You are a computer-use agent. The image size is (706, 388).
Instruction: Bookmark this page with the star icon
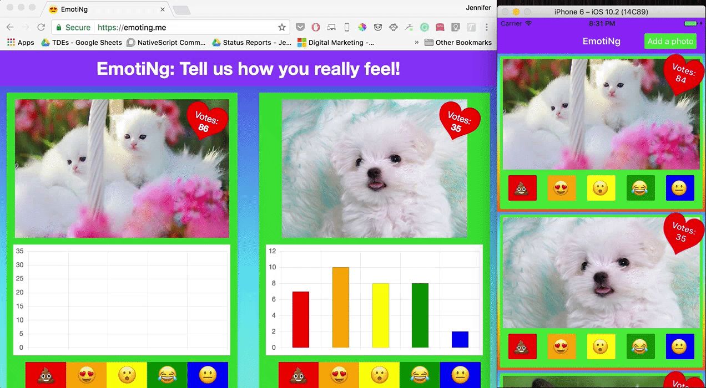point(282,27)
